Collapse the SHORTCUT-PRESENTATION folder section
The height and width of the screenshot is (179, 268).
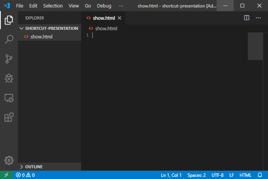point(49,28)
